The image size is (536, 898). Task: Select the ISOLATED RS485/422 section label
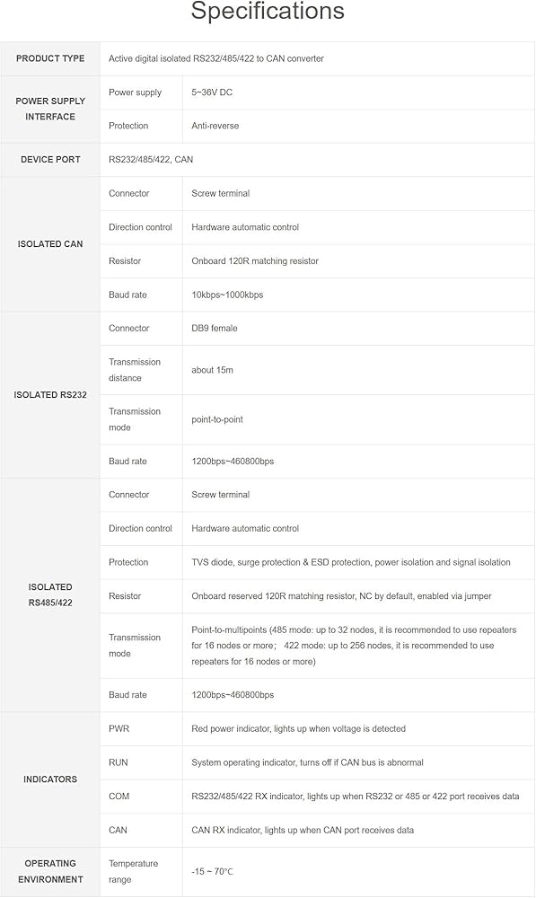(50, 595)
